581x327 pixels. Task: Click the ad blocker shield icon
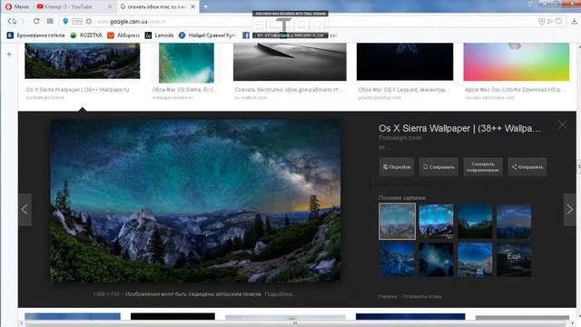pos(541,22)
